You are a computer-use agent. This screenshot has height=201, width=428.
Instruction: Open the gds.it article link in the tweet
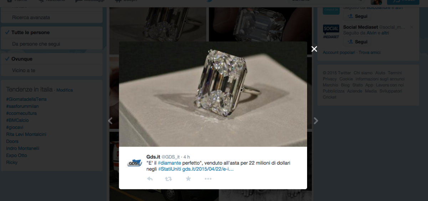[208, 169]
